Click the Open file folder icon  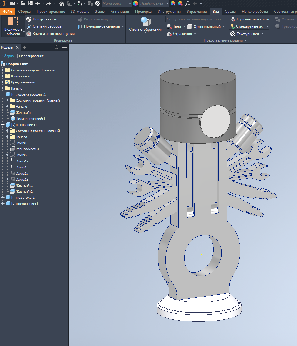click(x=23, y=3)
